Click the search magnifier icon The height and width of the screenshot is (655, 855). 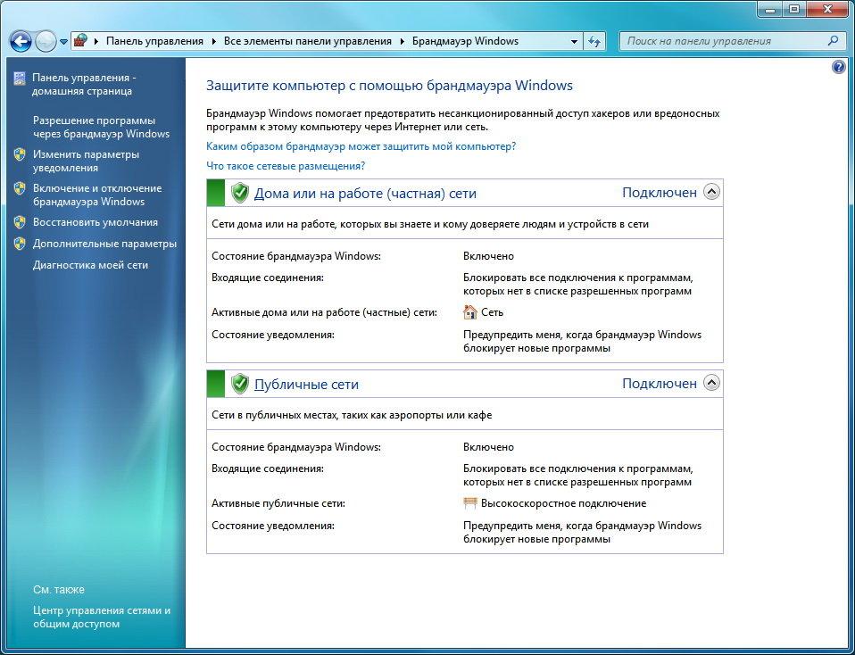pos(833,41)
